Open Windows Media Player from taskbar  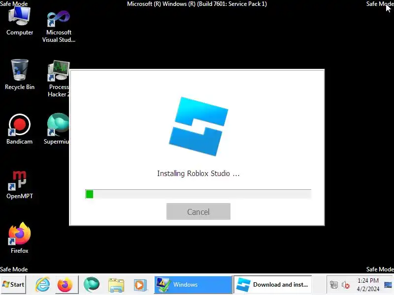point(140,285)
